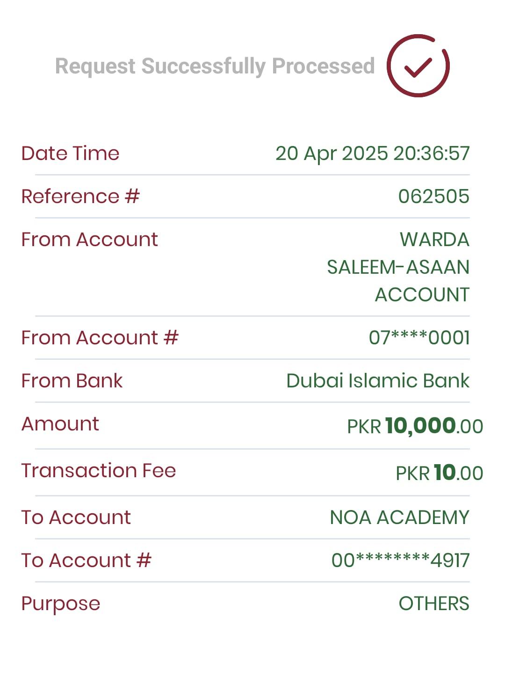This screenshot has width=505, height=692.
Task: Click the 'Amount' label
Action: pos(60,424)
